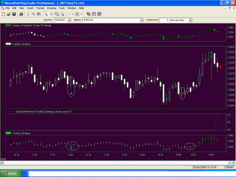Click the 12:00 time axis label

coord(70,155)
